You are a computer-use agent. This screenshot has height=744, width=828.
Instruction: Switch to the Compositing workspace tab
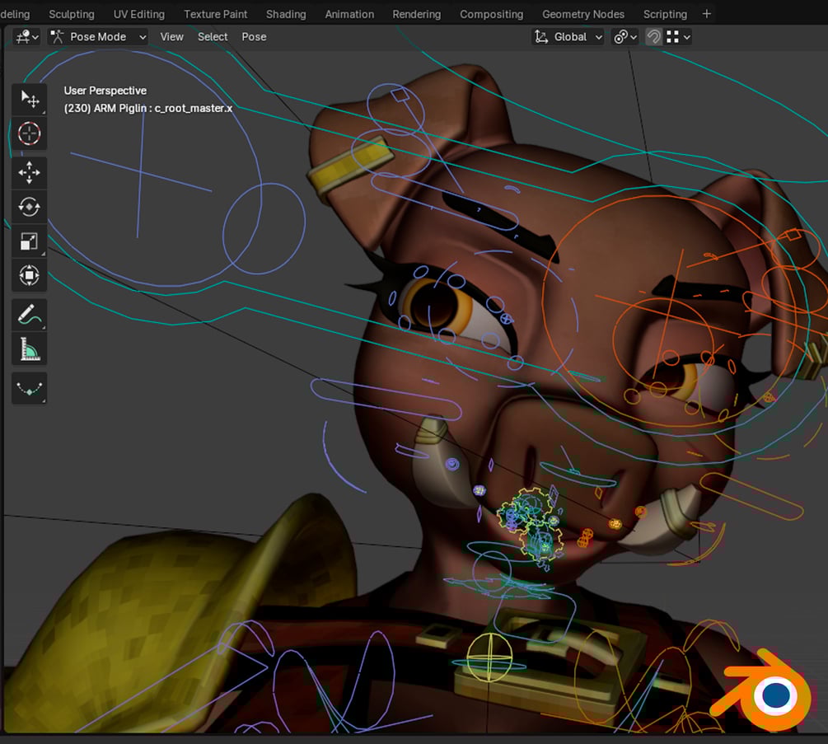492,14
